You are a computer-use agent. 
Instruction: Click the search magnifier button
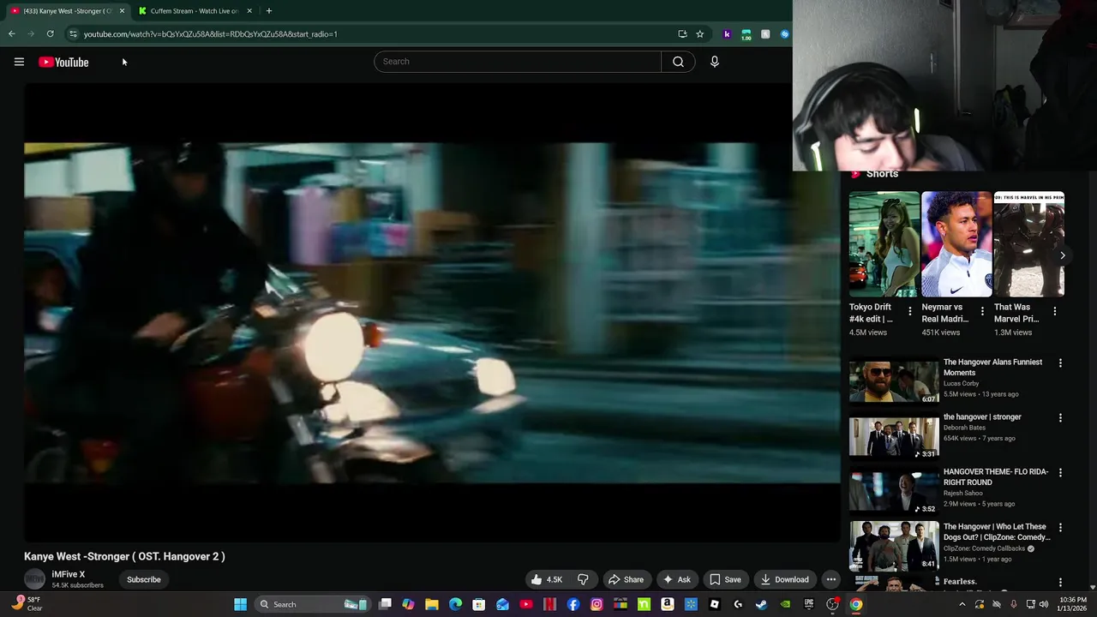coord(678,62)
